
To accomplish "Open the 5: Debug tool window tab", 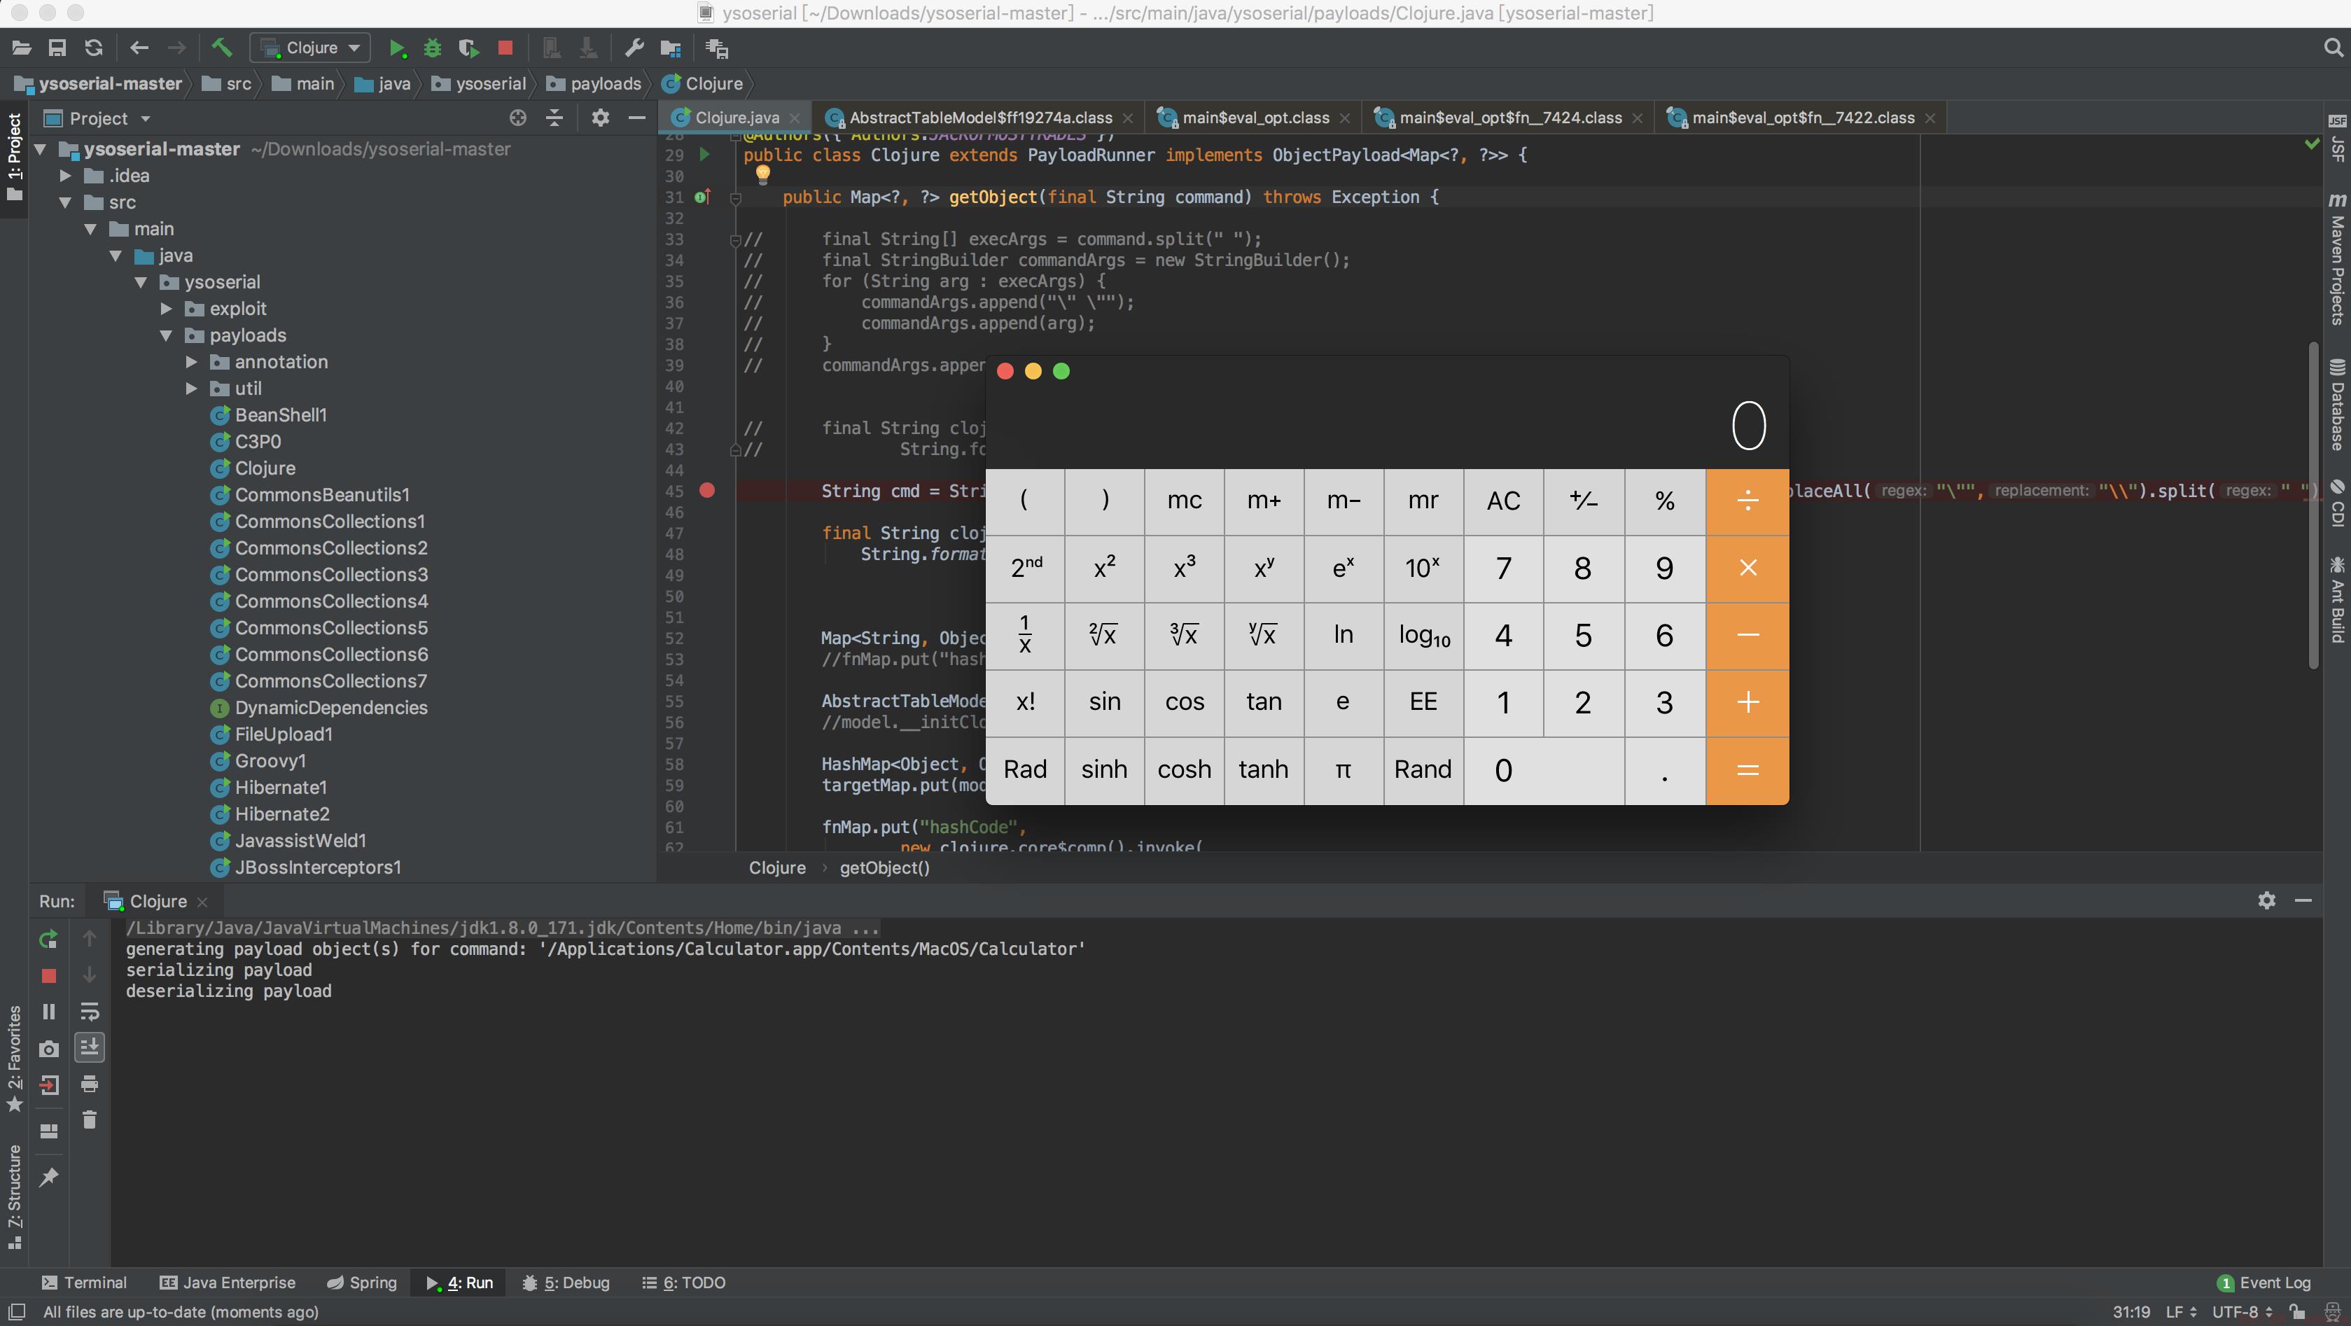I will 566,1282.
